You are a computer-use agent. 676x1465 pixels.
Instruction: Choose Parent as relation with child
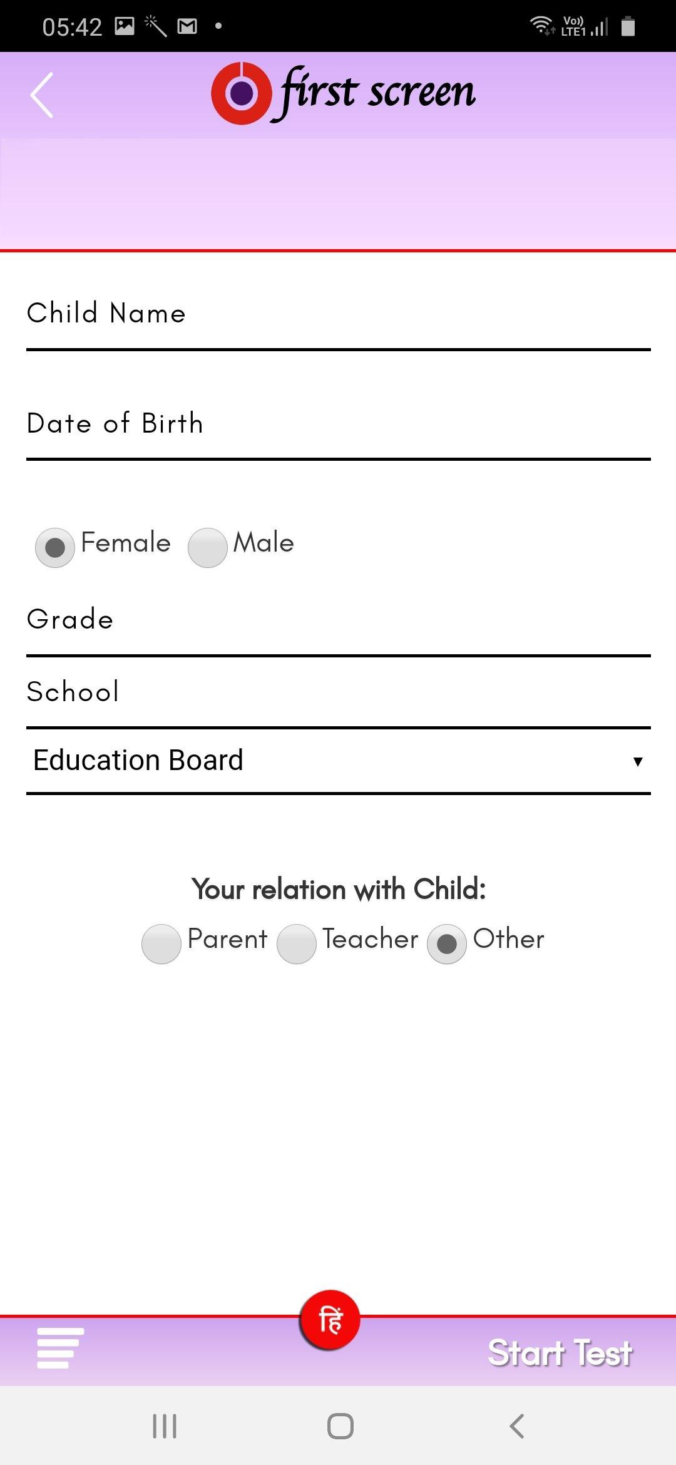tap(161, 943)
